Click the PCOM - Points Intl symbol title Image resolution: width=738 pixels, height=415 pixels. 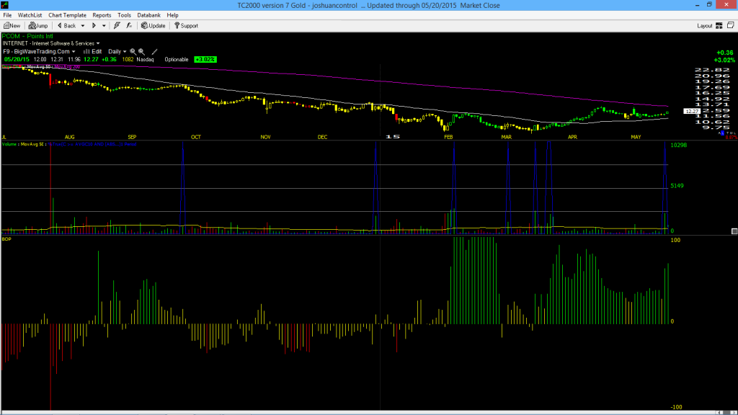pos(27,36)
